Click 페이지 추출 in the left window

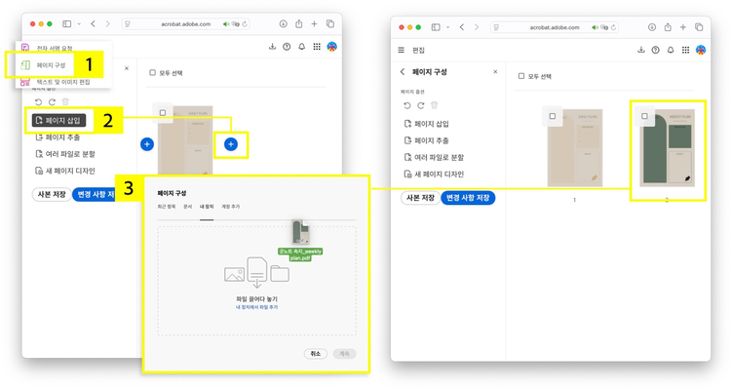pos(58,137)
